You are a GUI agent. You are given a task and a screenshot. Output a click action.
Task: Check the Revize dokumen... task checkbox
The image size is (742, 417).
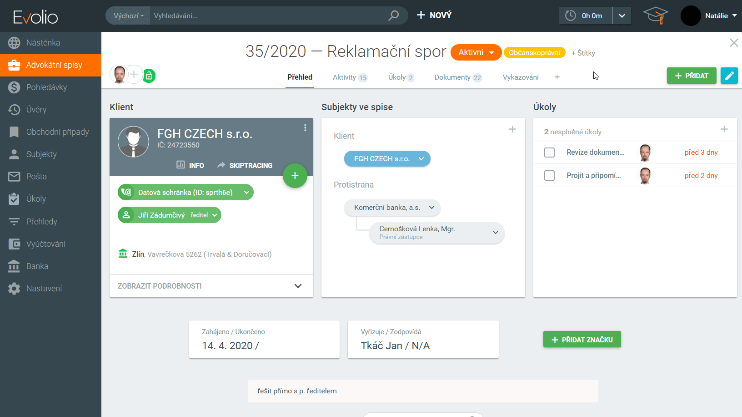(549, 153)
